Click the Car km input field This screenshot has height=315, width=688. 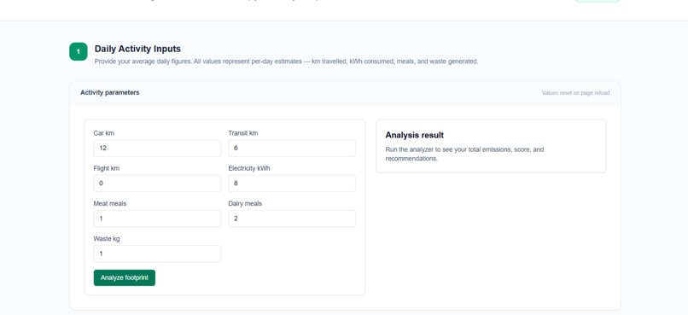[x=157, y=149]
